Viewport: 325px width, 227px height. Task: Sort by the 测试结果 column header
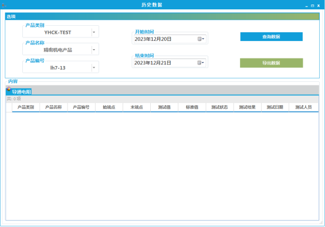pyautogui.click(x=248, y=107)
